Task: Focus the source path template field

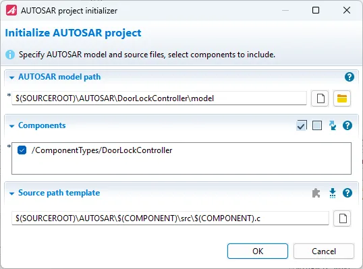Action: tap(170, 218)
